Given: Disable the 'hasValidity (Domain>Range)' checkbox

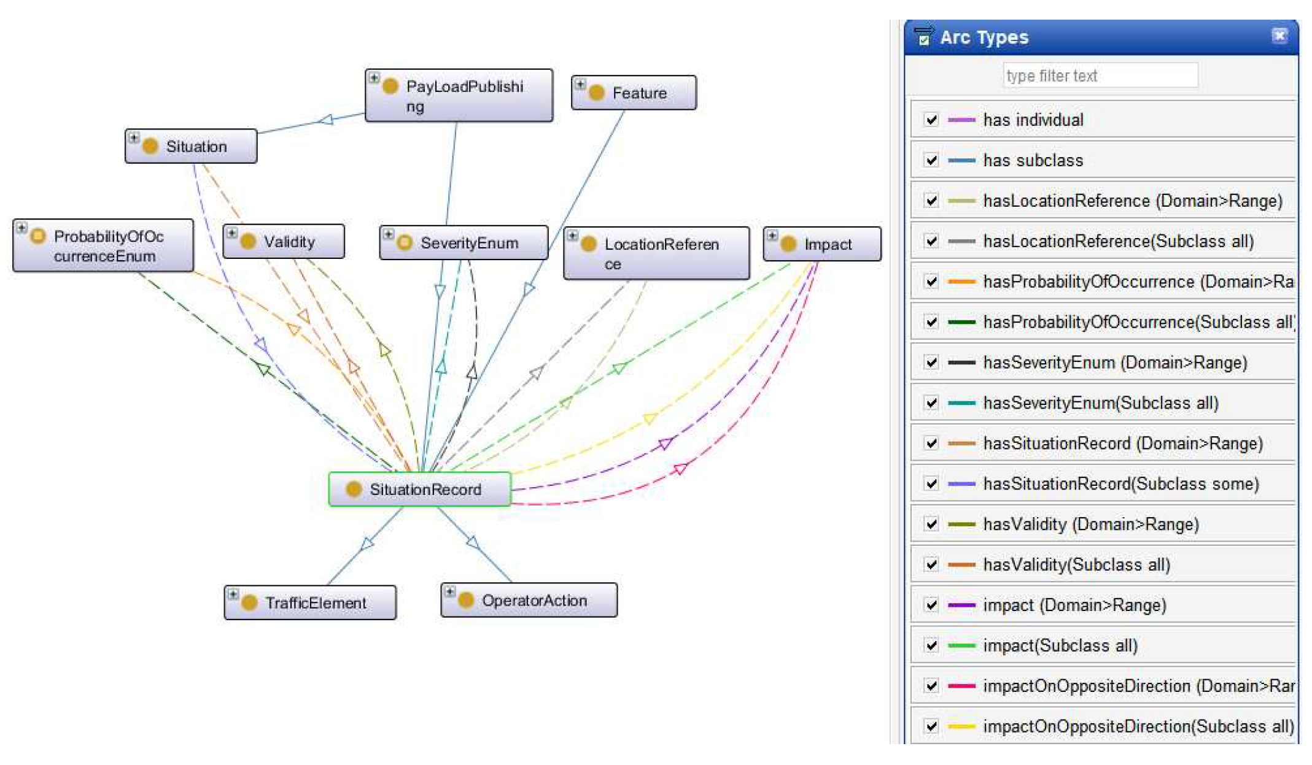Looking at the screenshot, I should (931, 524).
